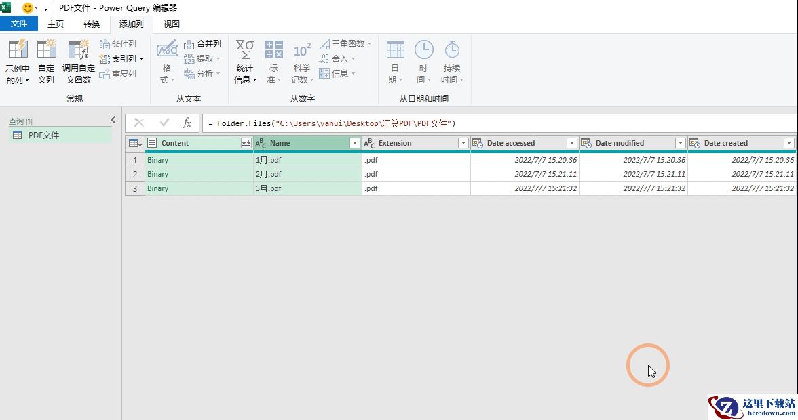The image size is (798, 420).
Task: Click 重复列 (duplicate column) button
Action: [118, 74]
